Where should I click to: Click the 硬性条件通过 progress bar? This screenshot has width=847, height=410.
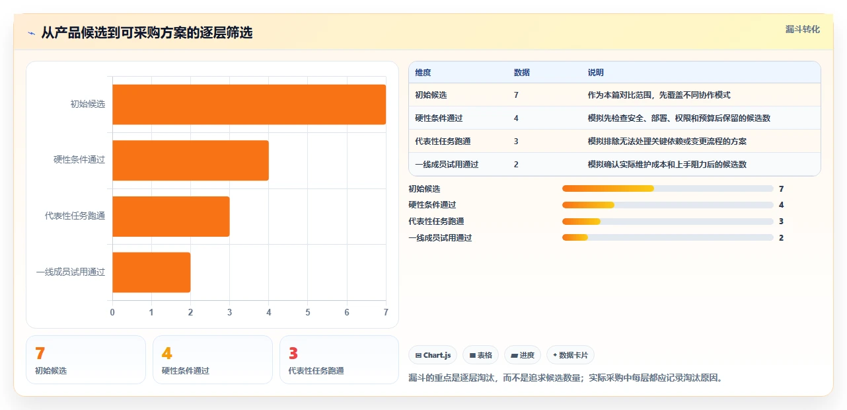667,205
